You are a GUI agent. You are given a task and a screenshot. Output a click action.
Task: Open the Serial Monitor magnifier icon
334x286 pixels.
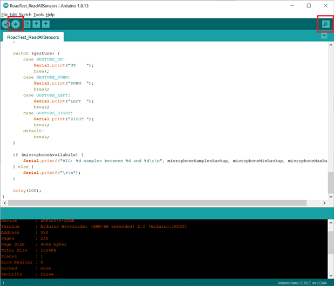[325, 24]
